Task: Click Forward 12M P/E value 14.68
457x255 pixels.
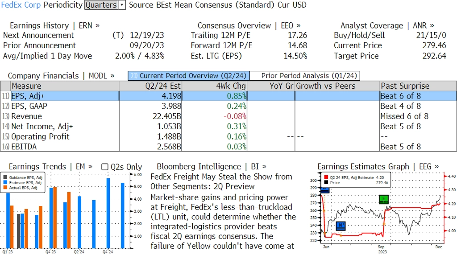Action: click(x=298, y=45)
